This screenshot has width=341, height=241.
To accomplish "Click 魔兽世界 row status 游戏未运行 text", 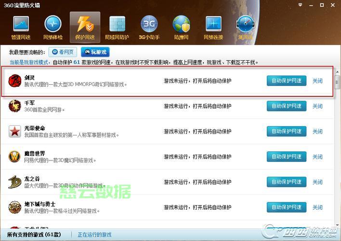I will click(x=197, y=157).
